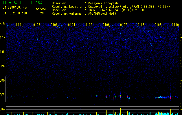Click the 0107 time marker
Image resolution: width=182 pixels, height=115 pixels.
click(x=124, y=25)
